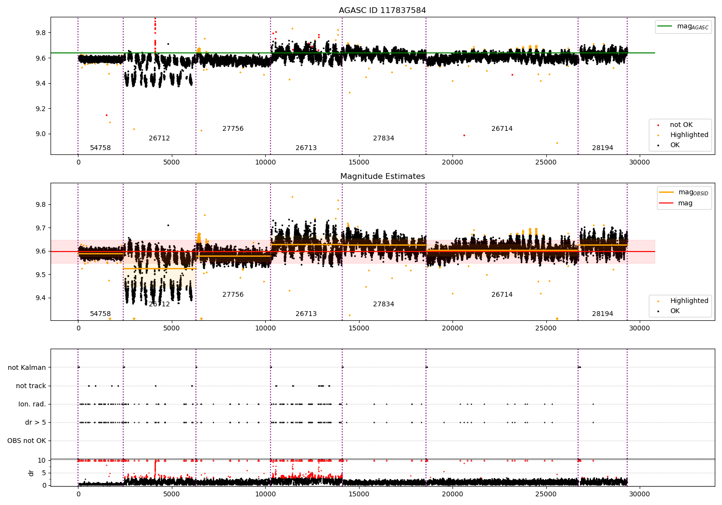This screenshot has width=722, height=505.
Task: Click the 'Magnitude Estimates' subplot title
Action: click(x=382, y=177)
